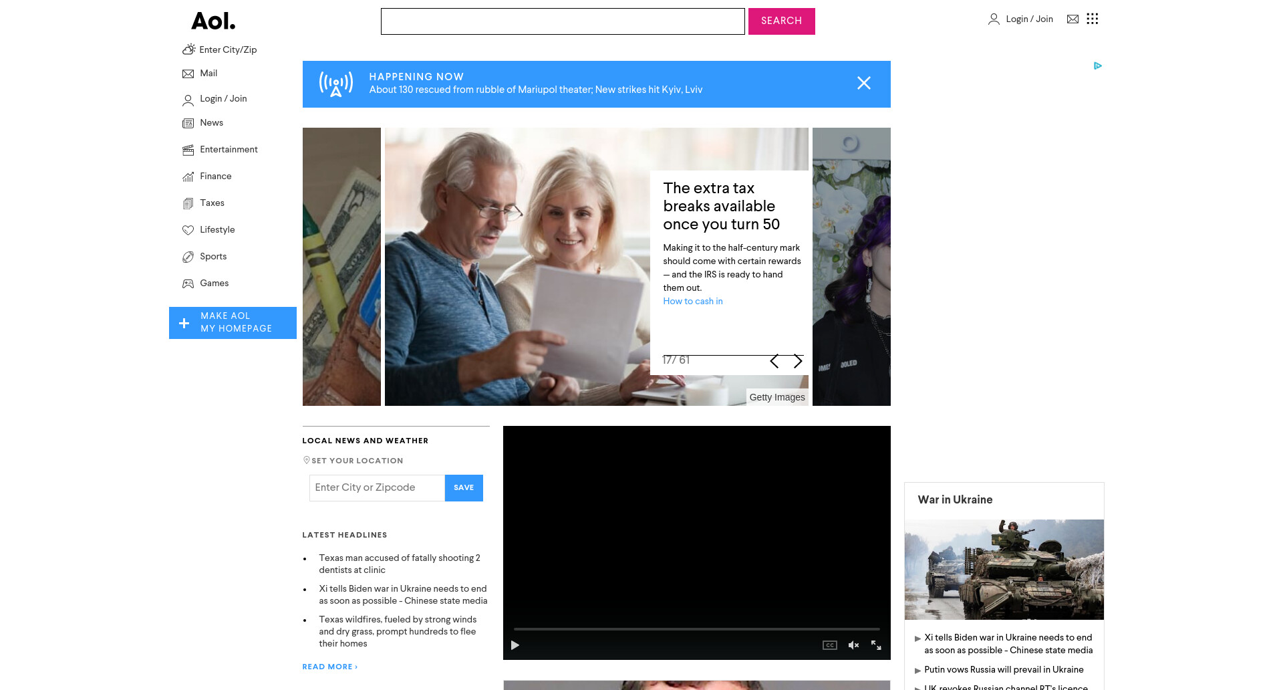
Task: Open the News menu item
Action: pos(212,123)
